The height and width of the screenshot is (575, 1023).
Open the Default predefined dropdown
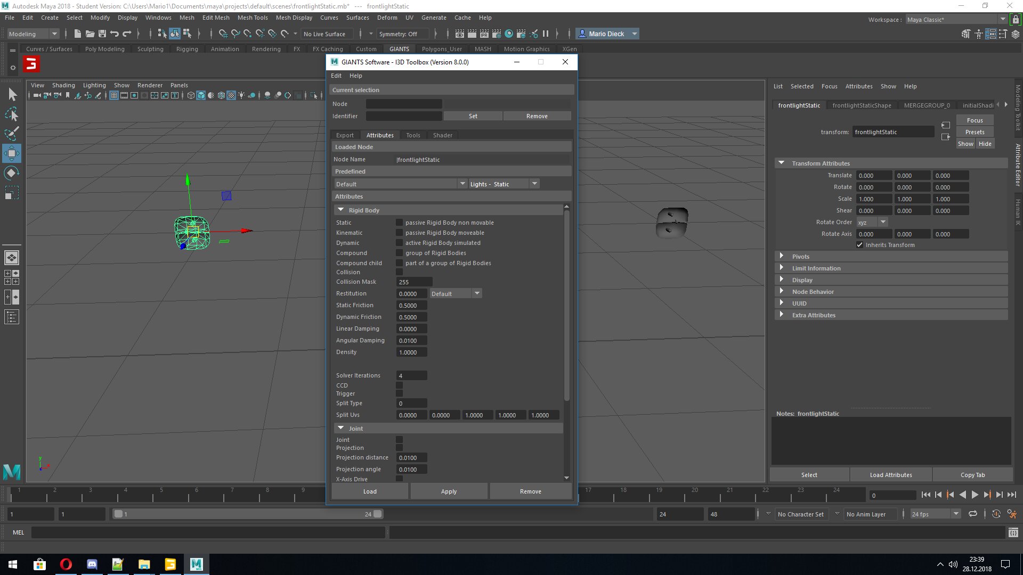click(400, 184)
